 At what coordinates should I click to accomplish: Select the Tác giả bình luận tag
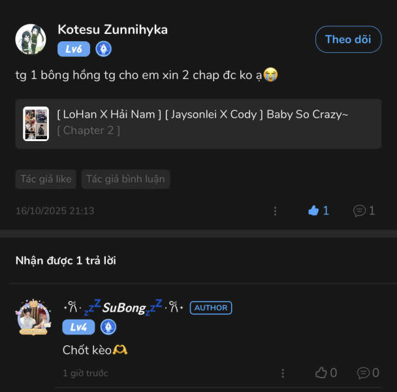[125, 179]
